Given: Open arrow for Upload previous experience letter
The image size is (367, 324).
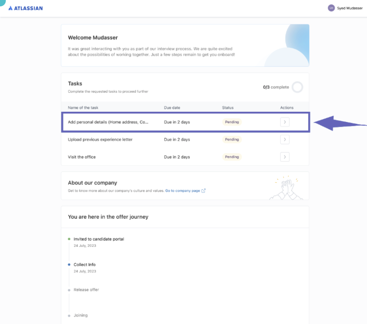Looking at the screenshot, I should pyautogui.click(x=285, y=139).
